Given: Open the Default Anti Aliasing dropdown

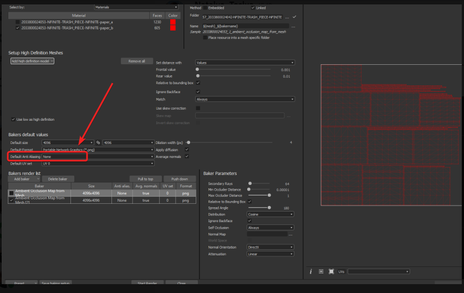Looking at the screenshot, I should (x=98, y=157).
